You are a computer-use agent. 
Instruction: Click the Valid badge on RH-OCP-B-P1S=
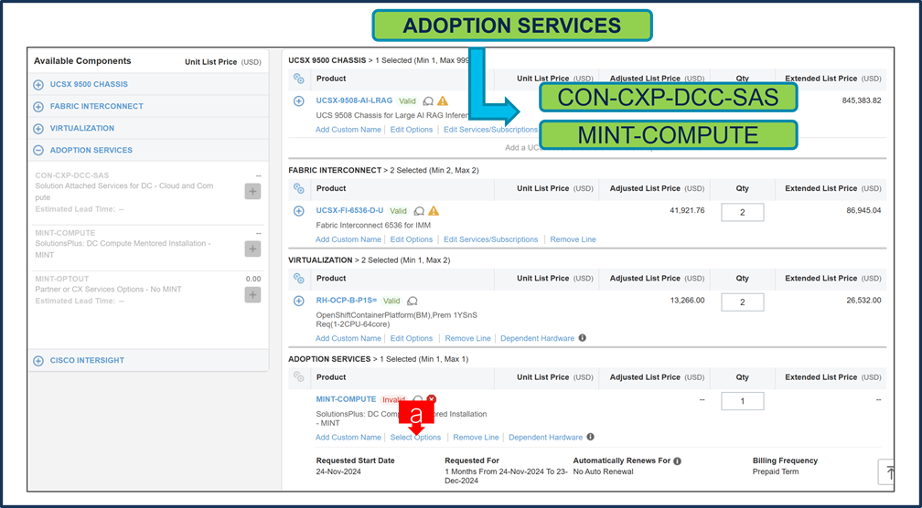click(x=391, y=301)
